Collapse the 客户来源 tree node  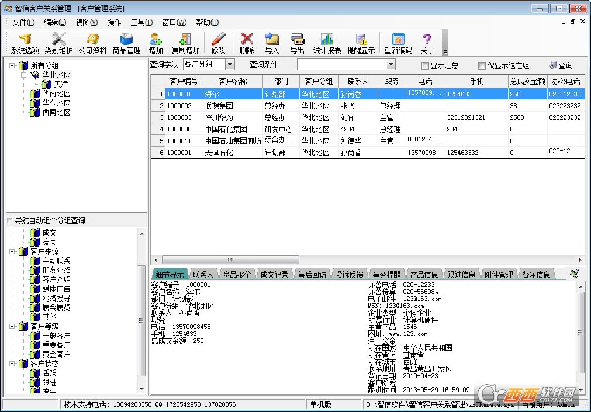(12, 251)
